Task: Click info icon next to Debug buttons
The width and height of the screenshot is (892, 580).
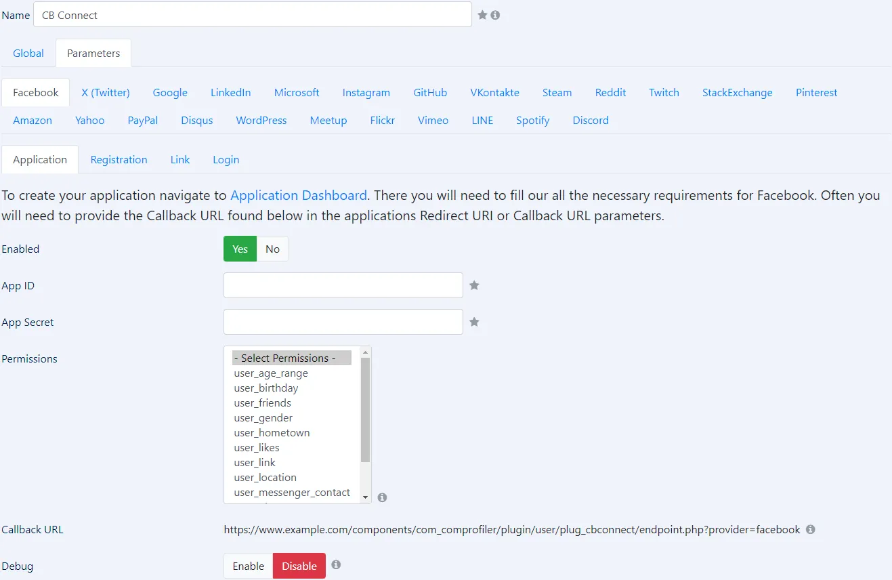Action: (336, 564)
